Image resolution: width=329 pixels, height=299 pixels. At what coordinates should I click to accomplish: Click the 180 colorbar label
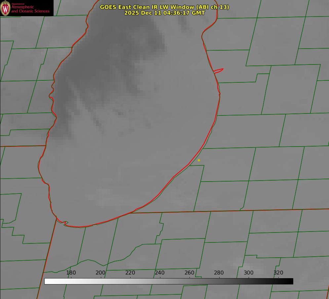pyautogui.click(x=71, y=273)
